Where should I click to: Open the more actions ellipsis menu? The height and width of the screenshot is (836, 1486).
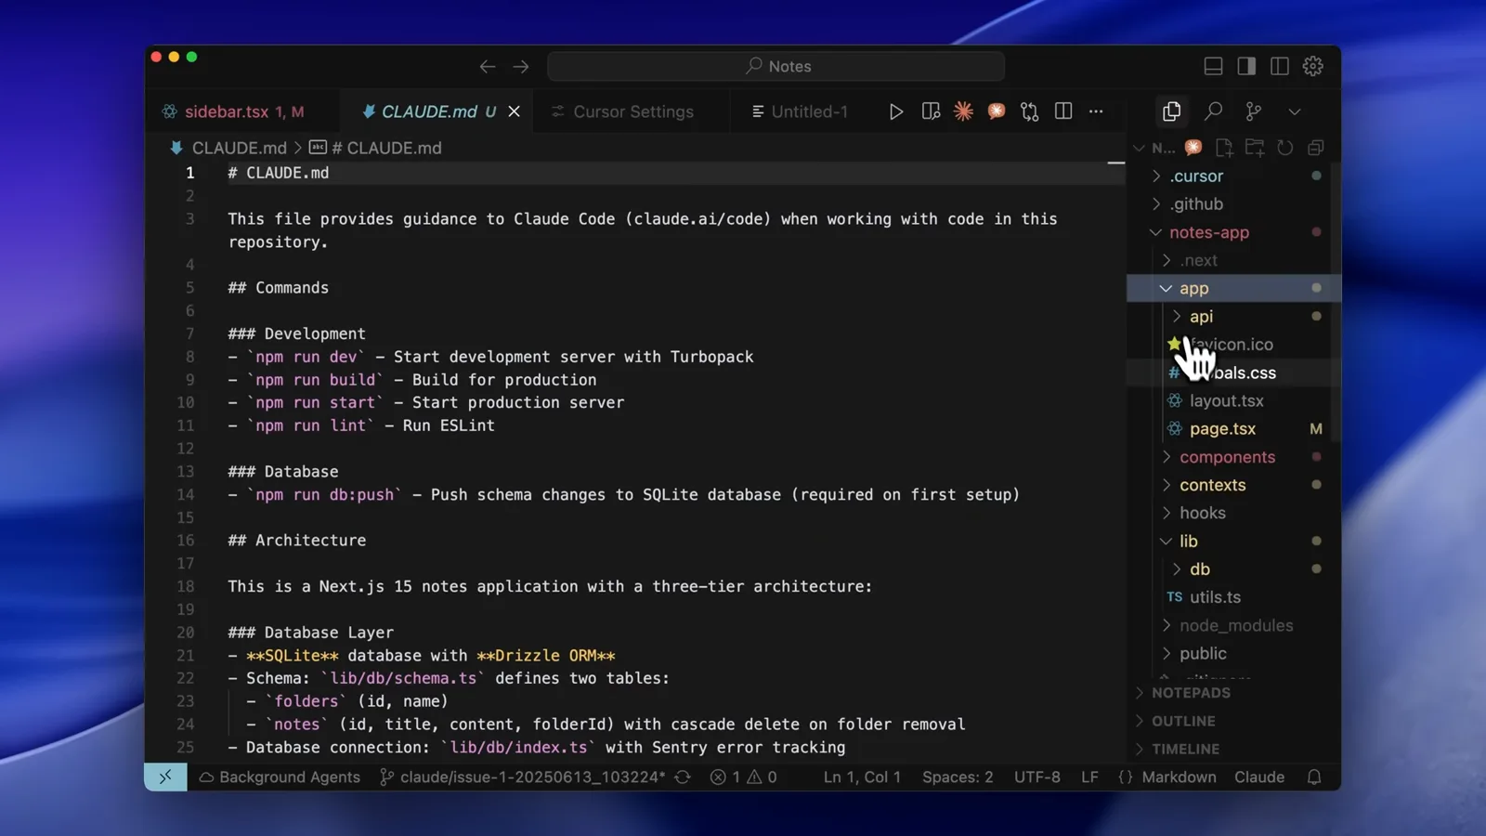(x=1096, y=111)
